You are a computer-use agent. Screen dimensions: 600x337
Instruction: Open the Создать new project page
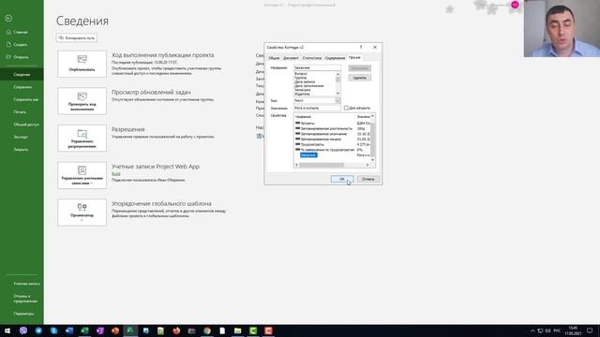(17, 44)
